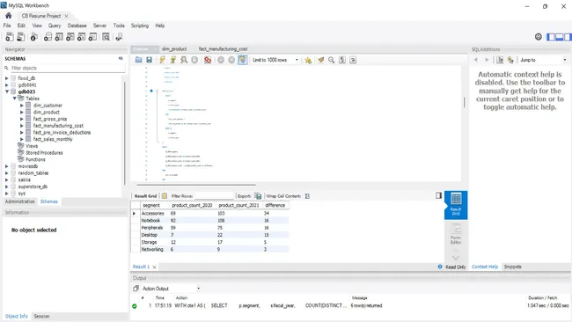Click the search table data icon

(106, 37)
